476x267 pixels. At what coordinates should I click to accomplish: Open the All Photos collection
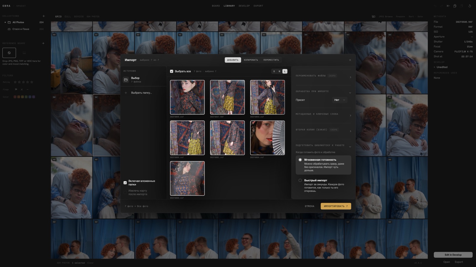pos(24,22)
